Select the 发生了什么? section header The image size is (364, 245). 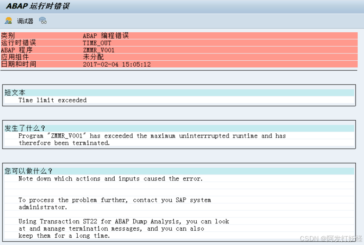pos(25,128)
